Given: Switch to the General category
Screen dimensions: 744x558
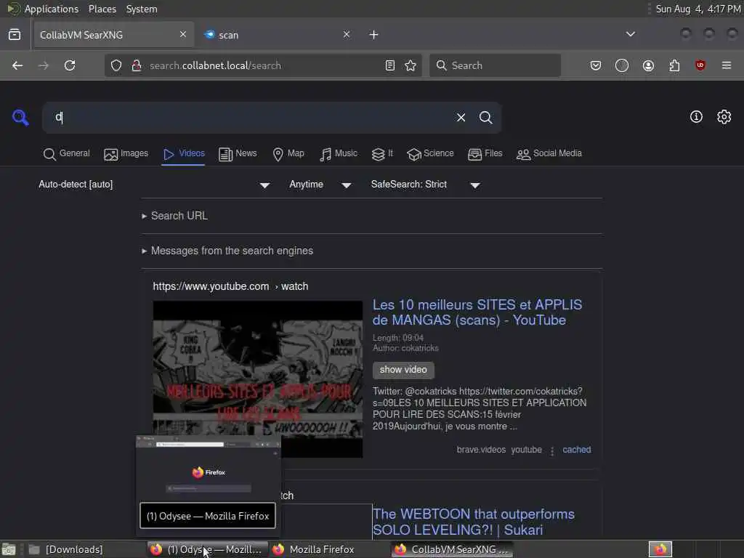Looking at the screenshot, I should point(66,154).
